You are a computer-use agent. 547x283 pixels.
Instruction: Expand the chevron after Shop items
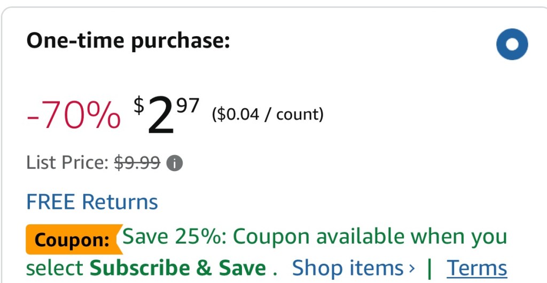pos(411,268)
